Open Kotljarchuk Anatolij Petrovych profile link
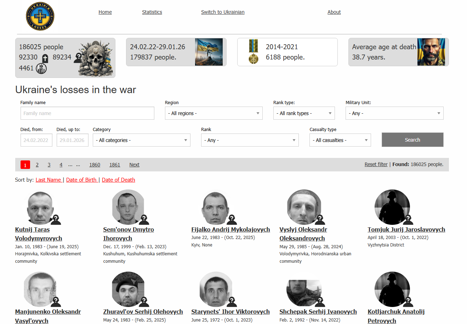The height and width of the screenshot is (324, 467). [396, 316]
